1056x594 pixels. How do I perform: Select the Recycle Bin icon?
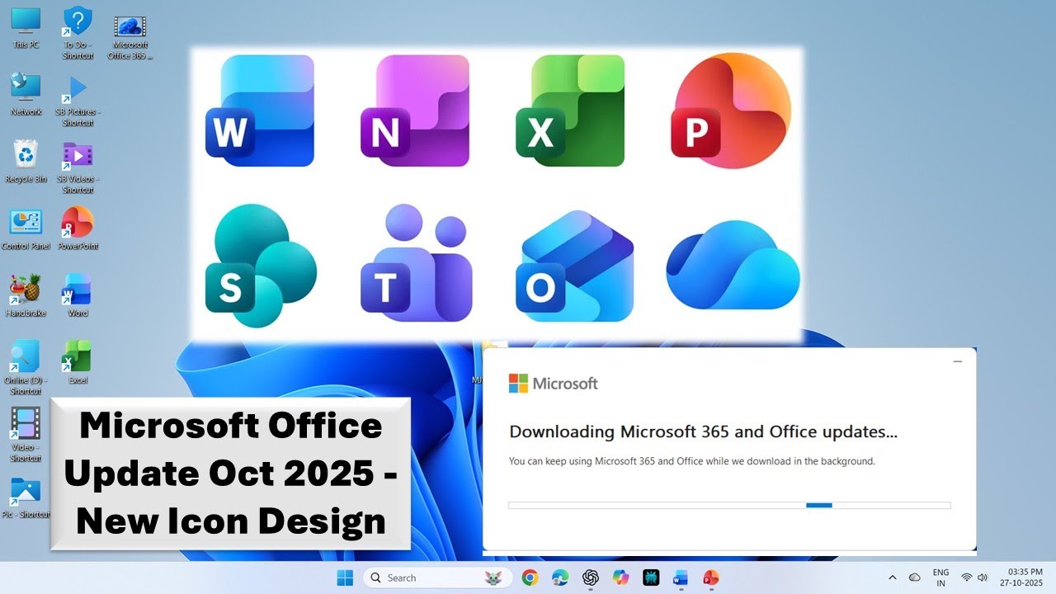tap(26, 161)
